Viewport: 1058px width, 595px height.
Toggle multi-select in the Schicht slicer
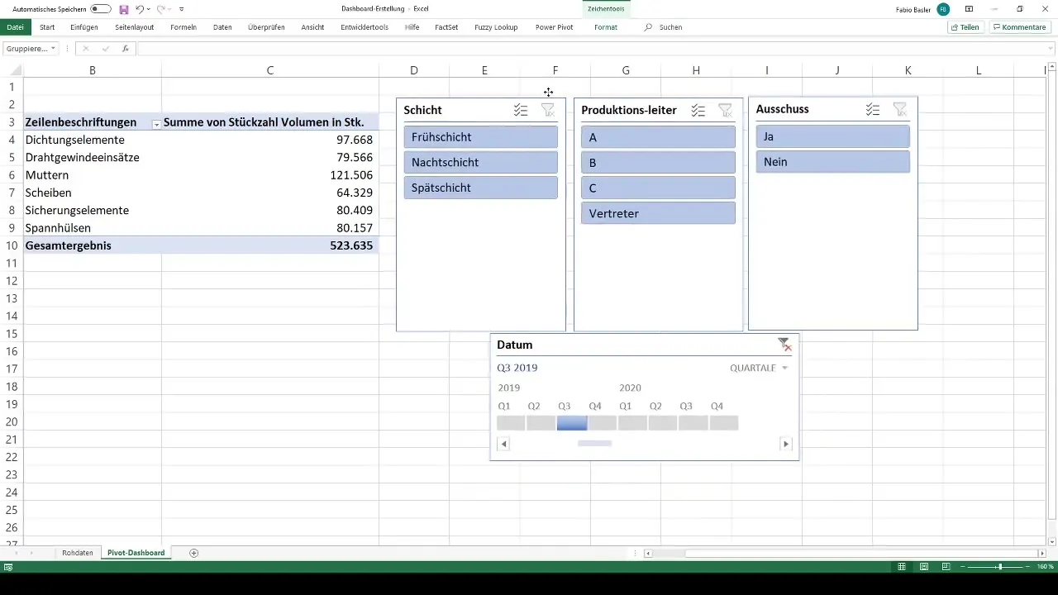521,110
